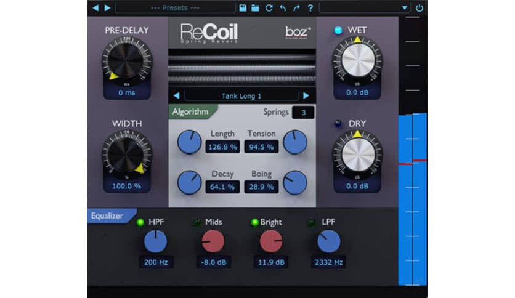Click the Wet level knob
This screenshot has width=515, height=298.
pos(358,60)
